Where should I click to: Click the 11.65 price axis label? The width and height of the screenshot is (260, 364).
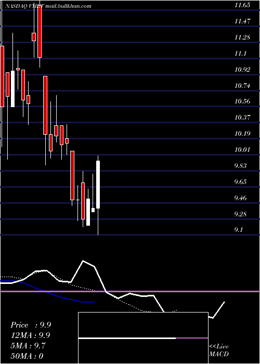tap(242, 5)
